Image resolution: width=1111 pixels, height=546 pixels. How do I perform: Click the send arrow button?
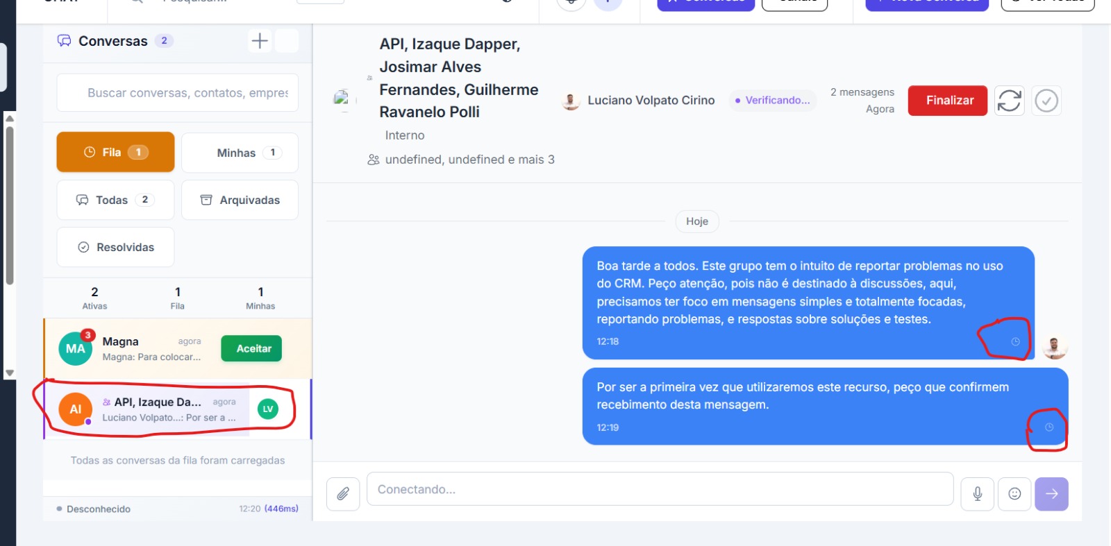point(1051,494)
